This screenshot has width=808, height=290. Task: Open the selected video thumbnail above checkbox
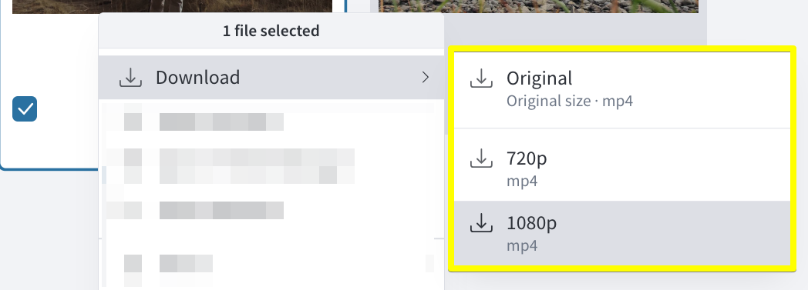tap(172, 6)
